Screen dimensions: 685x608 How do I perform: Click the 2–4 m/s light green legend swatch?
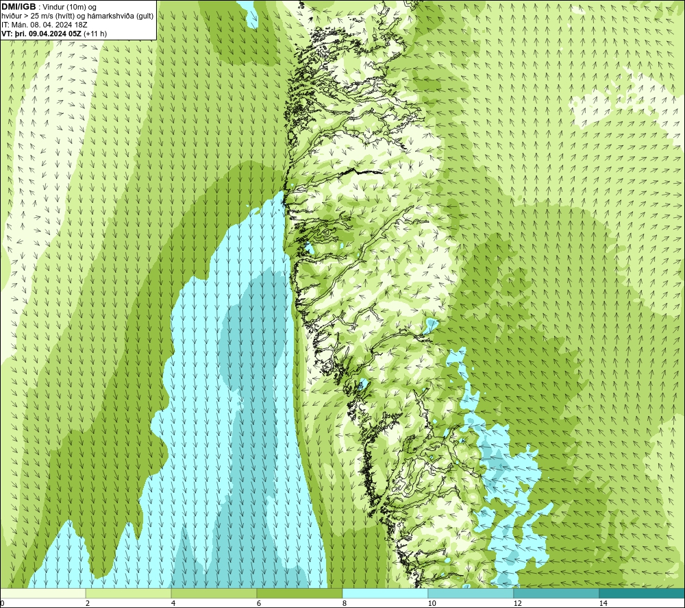point(129,593)
